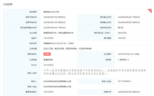This screenshot has height=96, width=154.
Task: Click the 竞买人条件 label
Action: (x=32, y=73)
